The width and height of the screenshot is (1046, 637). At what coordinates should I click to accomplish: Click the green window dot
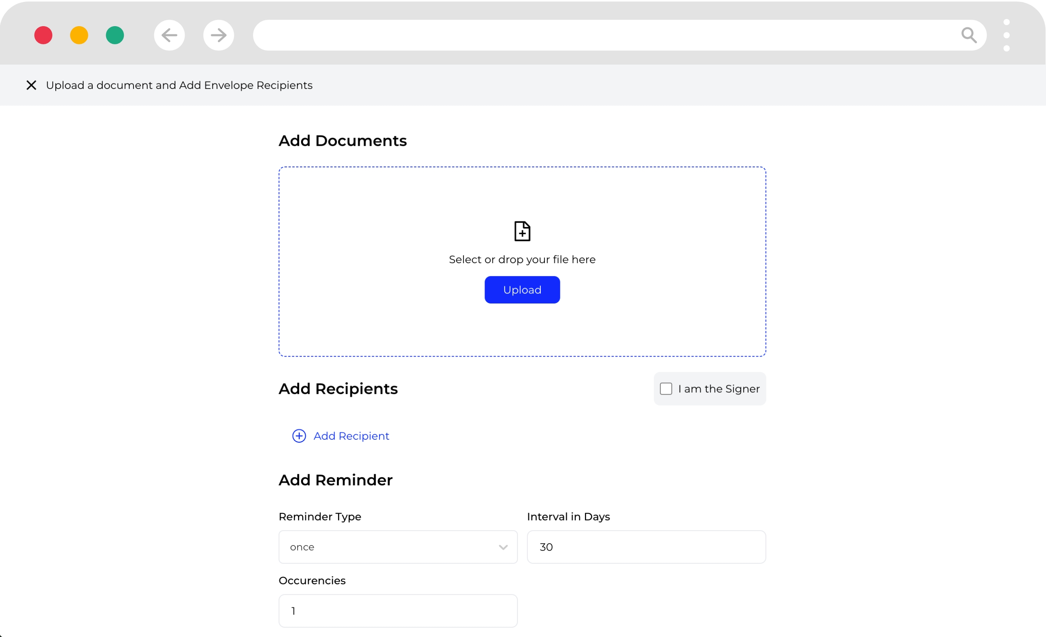(115, 35)
